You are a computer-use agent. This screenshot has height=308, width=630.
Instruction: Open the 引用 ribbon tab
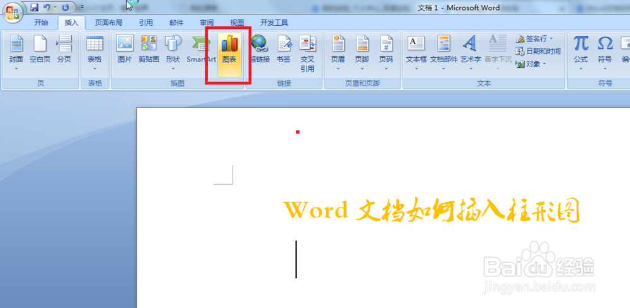[x=146, y=23]
